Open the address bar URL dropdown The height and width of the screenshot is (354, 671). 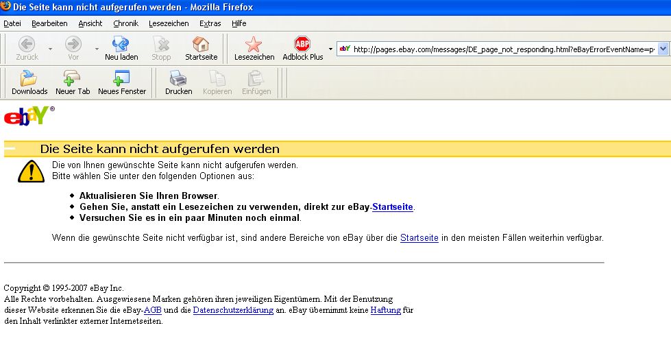[x=663, y=49]
